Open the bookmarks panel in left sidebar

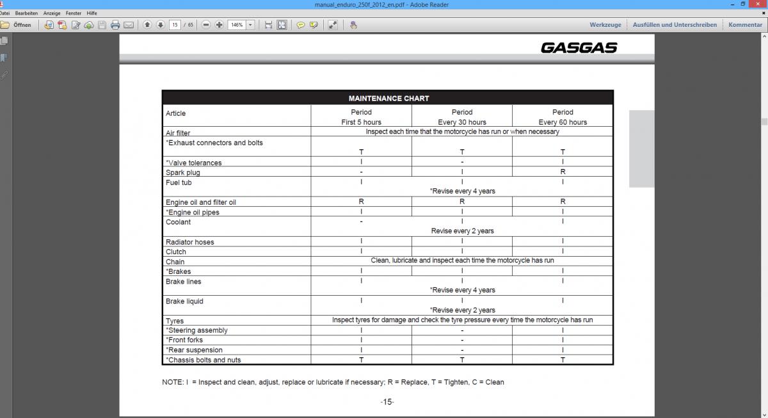pyautogui.click(x=4, y=58)
